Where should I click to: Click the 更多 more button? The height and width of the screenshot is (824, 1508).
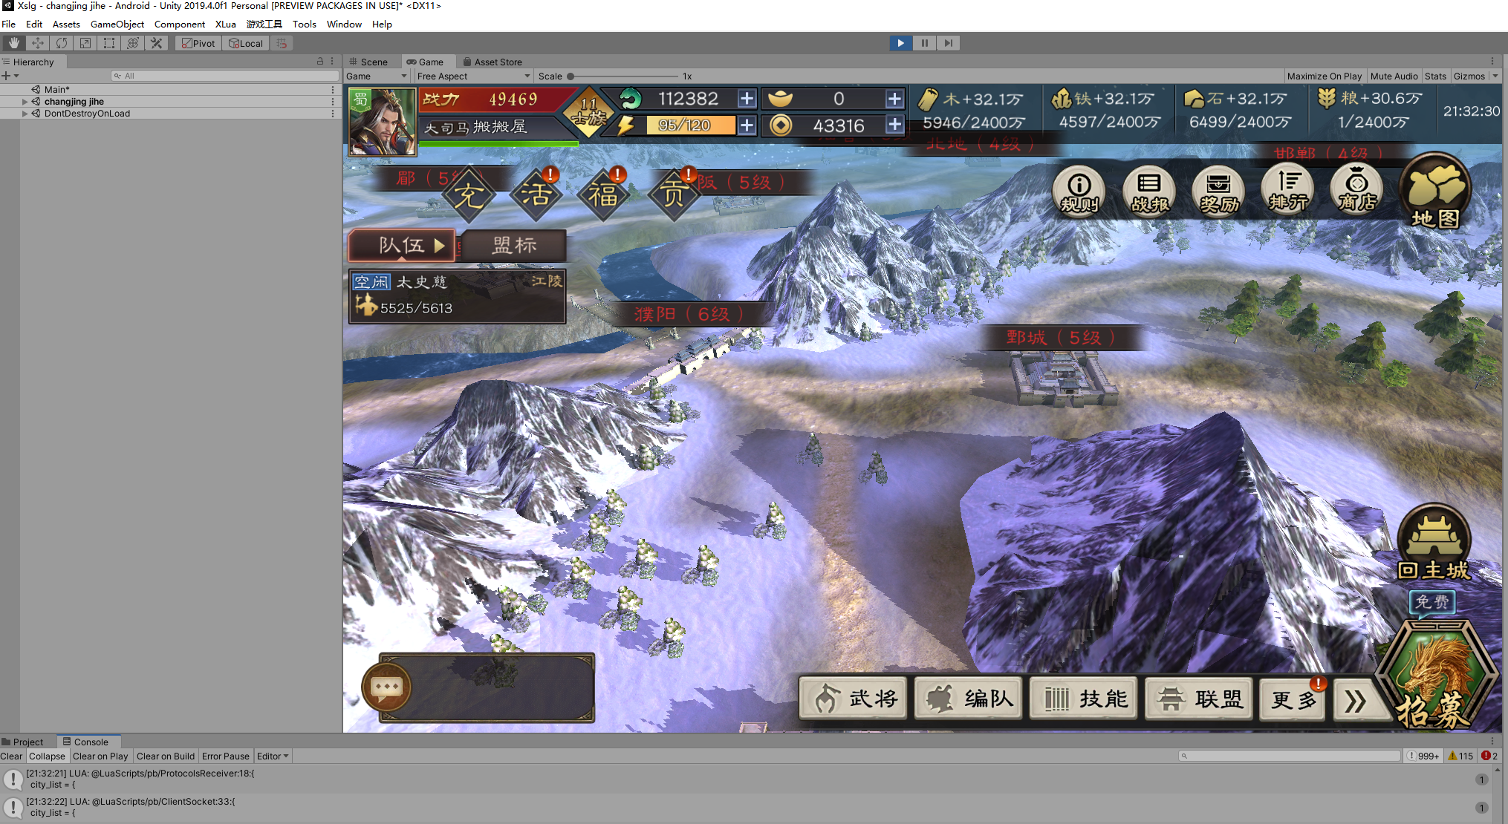point(1293,699)
